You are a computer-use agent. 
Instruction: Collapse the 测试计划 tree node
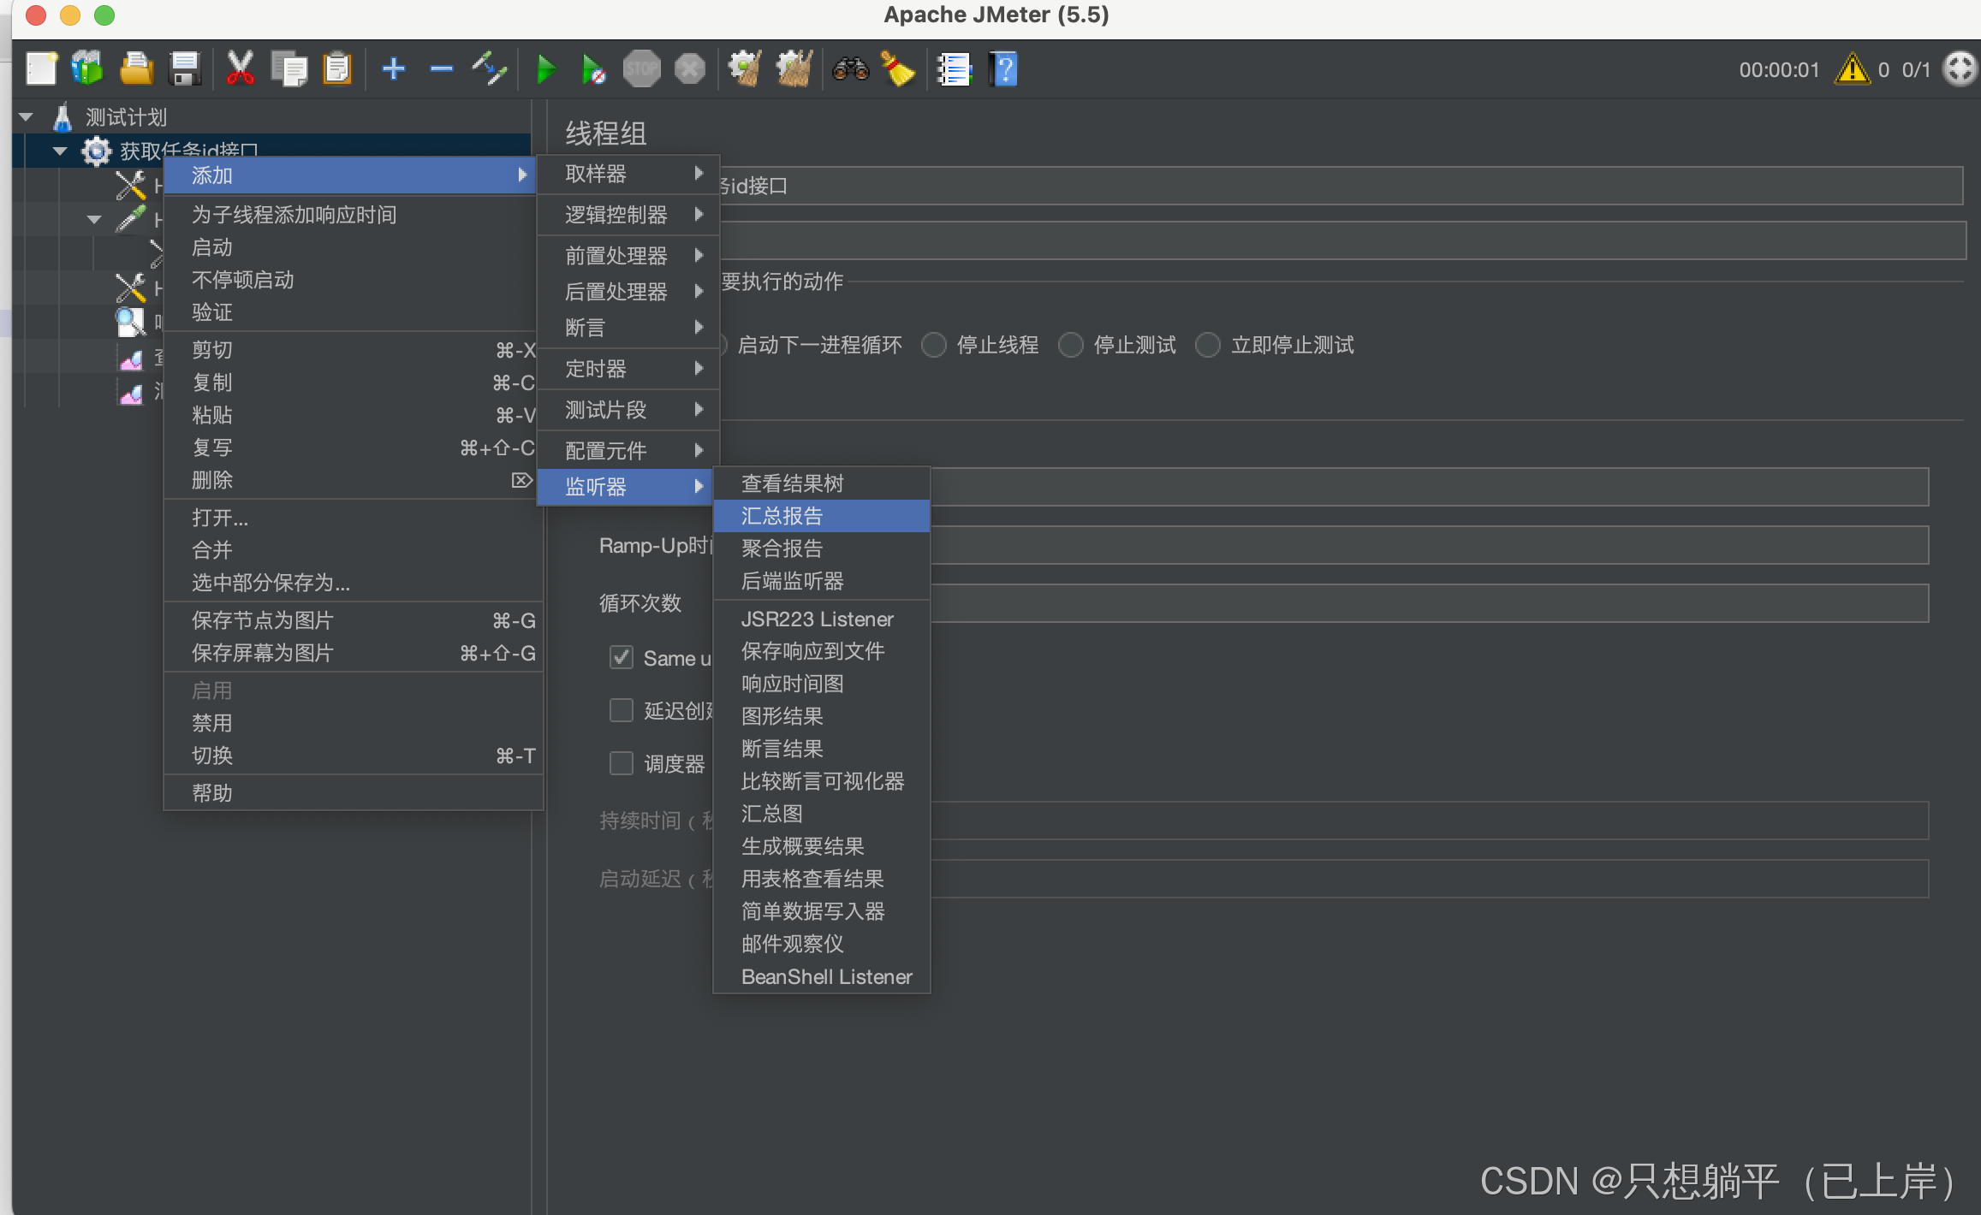[x=27, y=117]
